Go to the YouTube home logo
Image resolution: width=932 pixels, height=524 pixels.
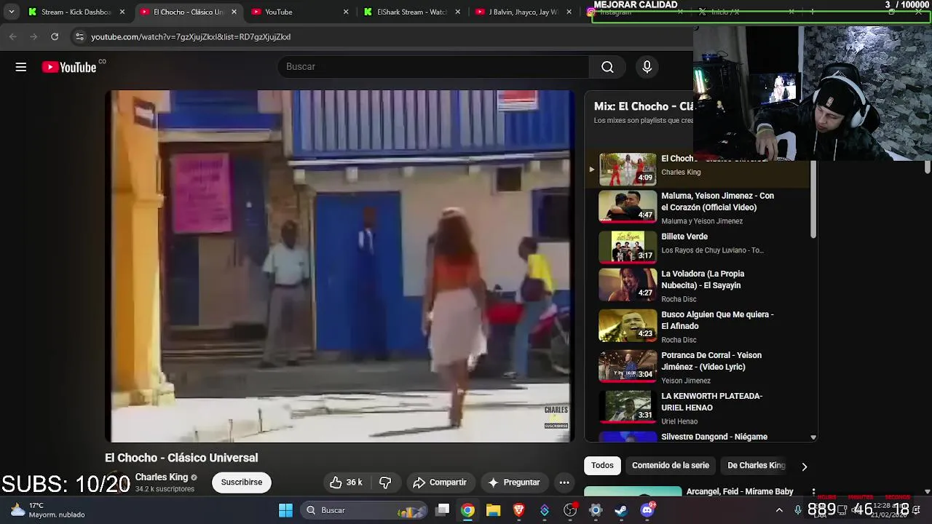[69, 67]
